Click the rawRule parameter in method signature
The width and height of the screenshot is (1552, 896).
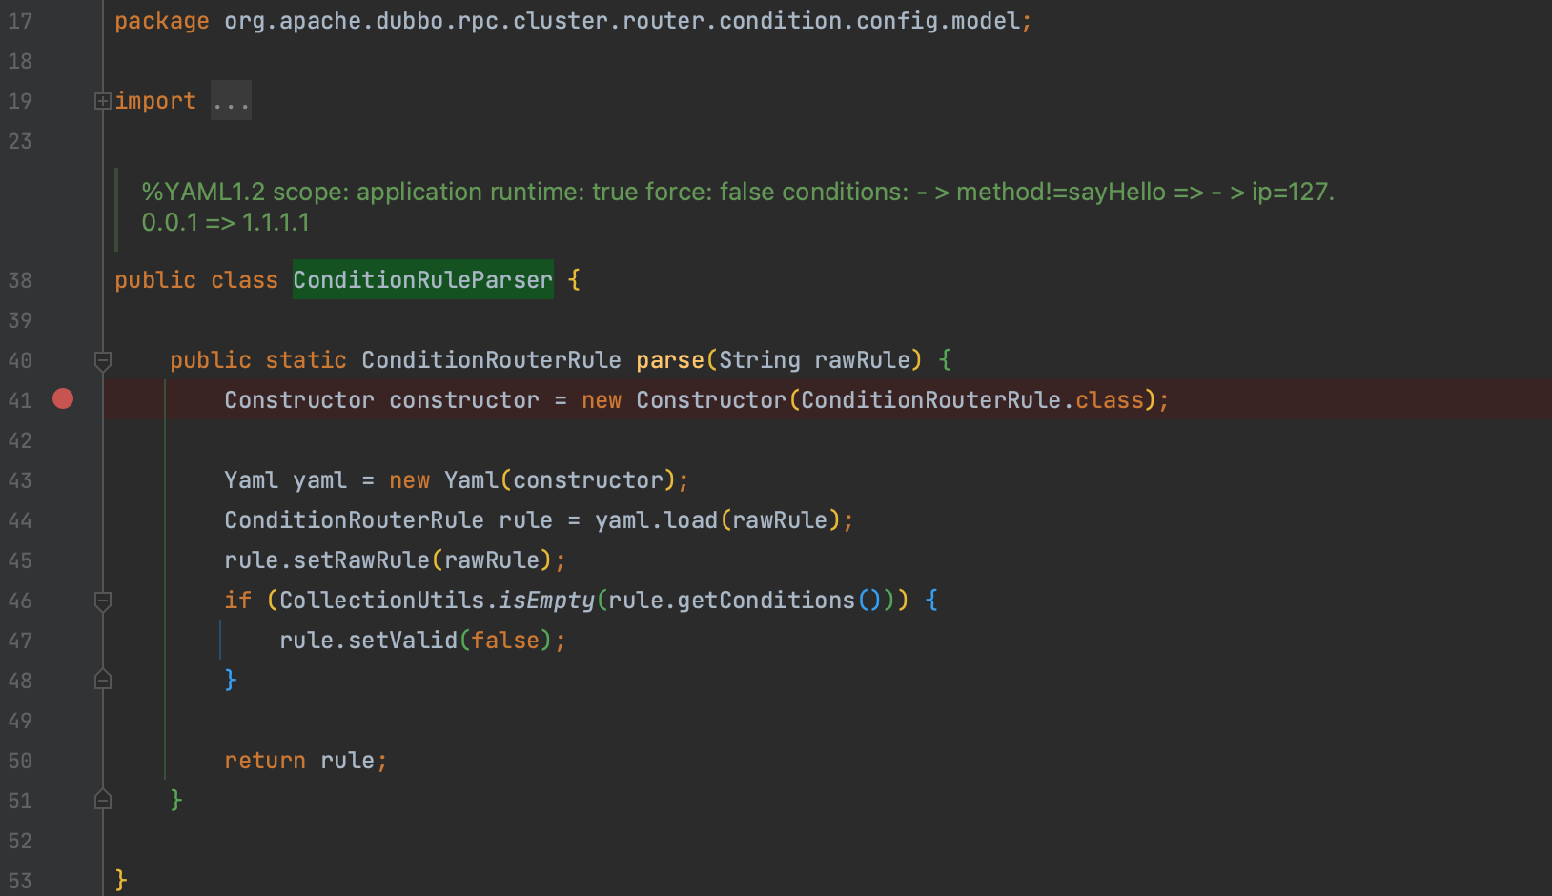point(863,360)
